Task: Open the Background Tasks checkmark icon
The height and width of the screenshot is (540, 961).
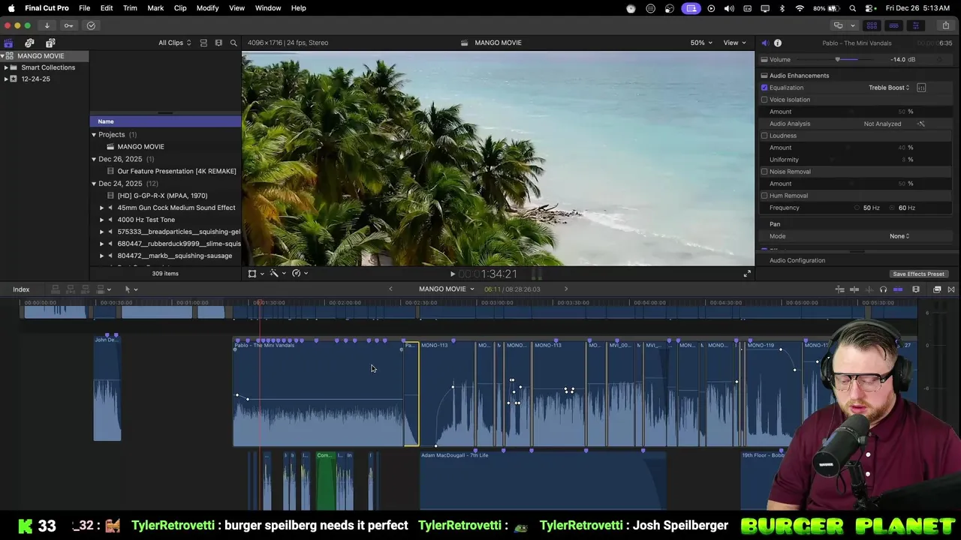Action: (91, 25)
